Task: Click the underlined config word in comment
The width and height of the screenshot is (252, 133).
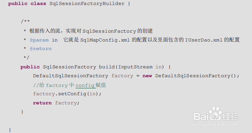Action: [x=85, y=85]
